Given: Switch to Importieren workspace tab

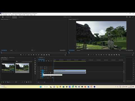Looking at the screenshot, I should click(x=8, y=17).
